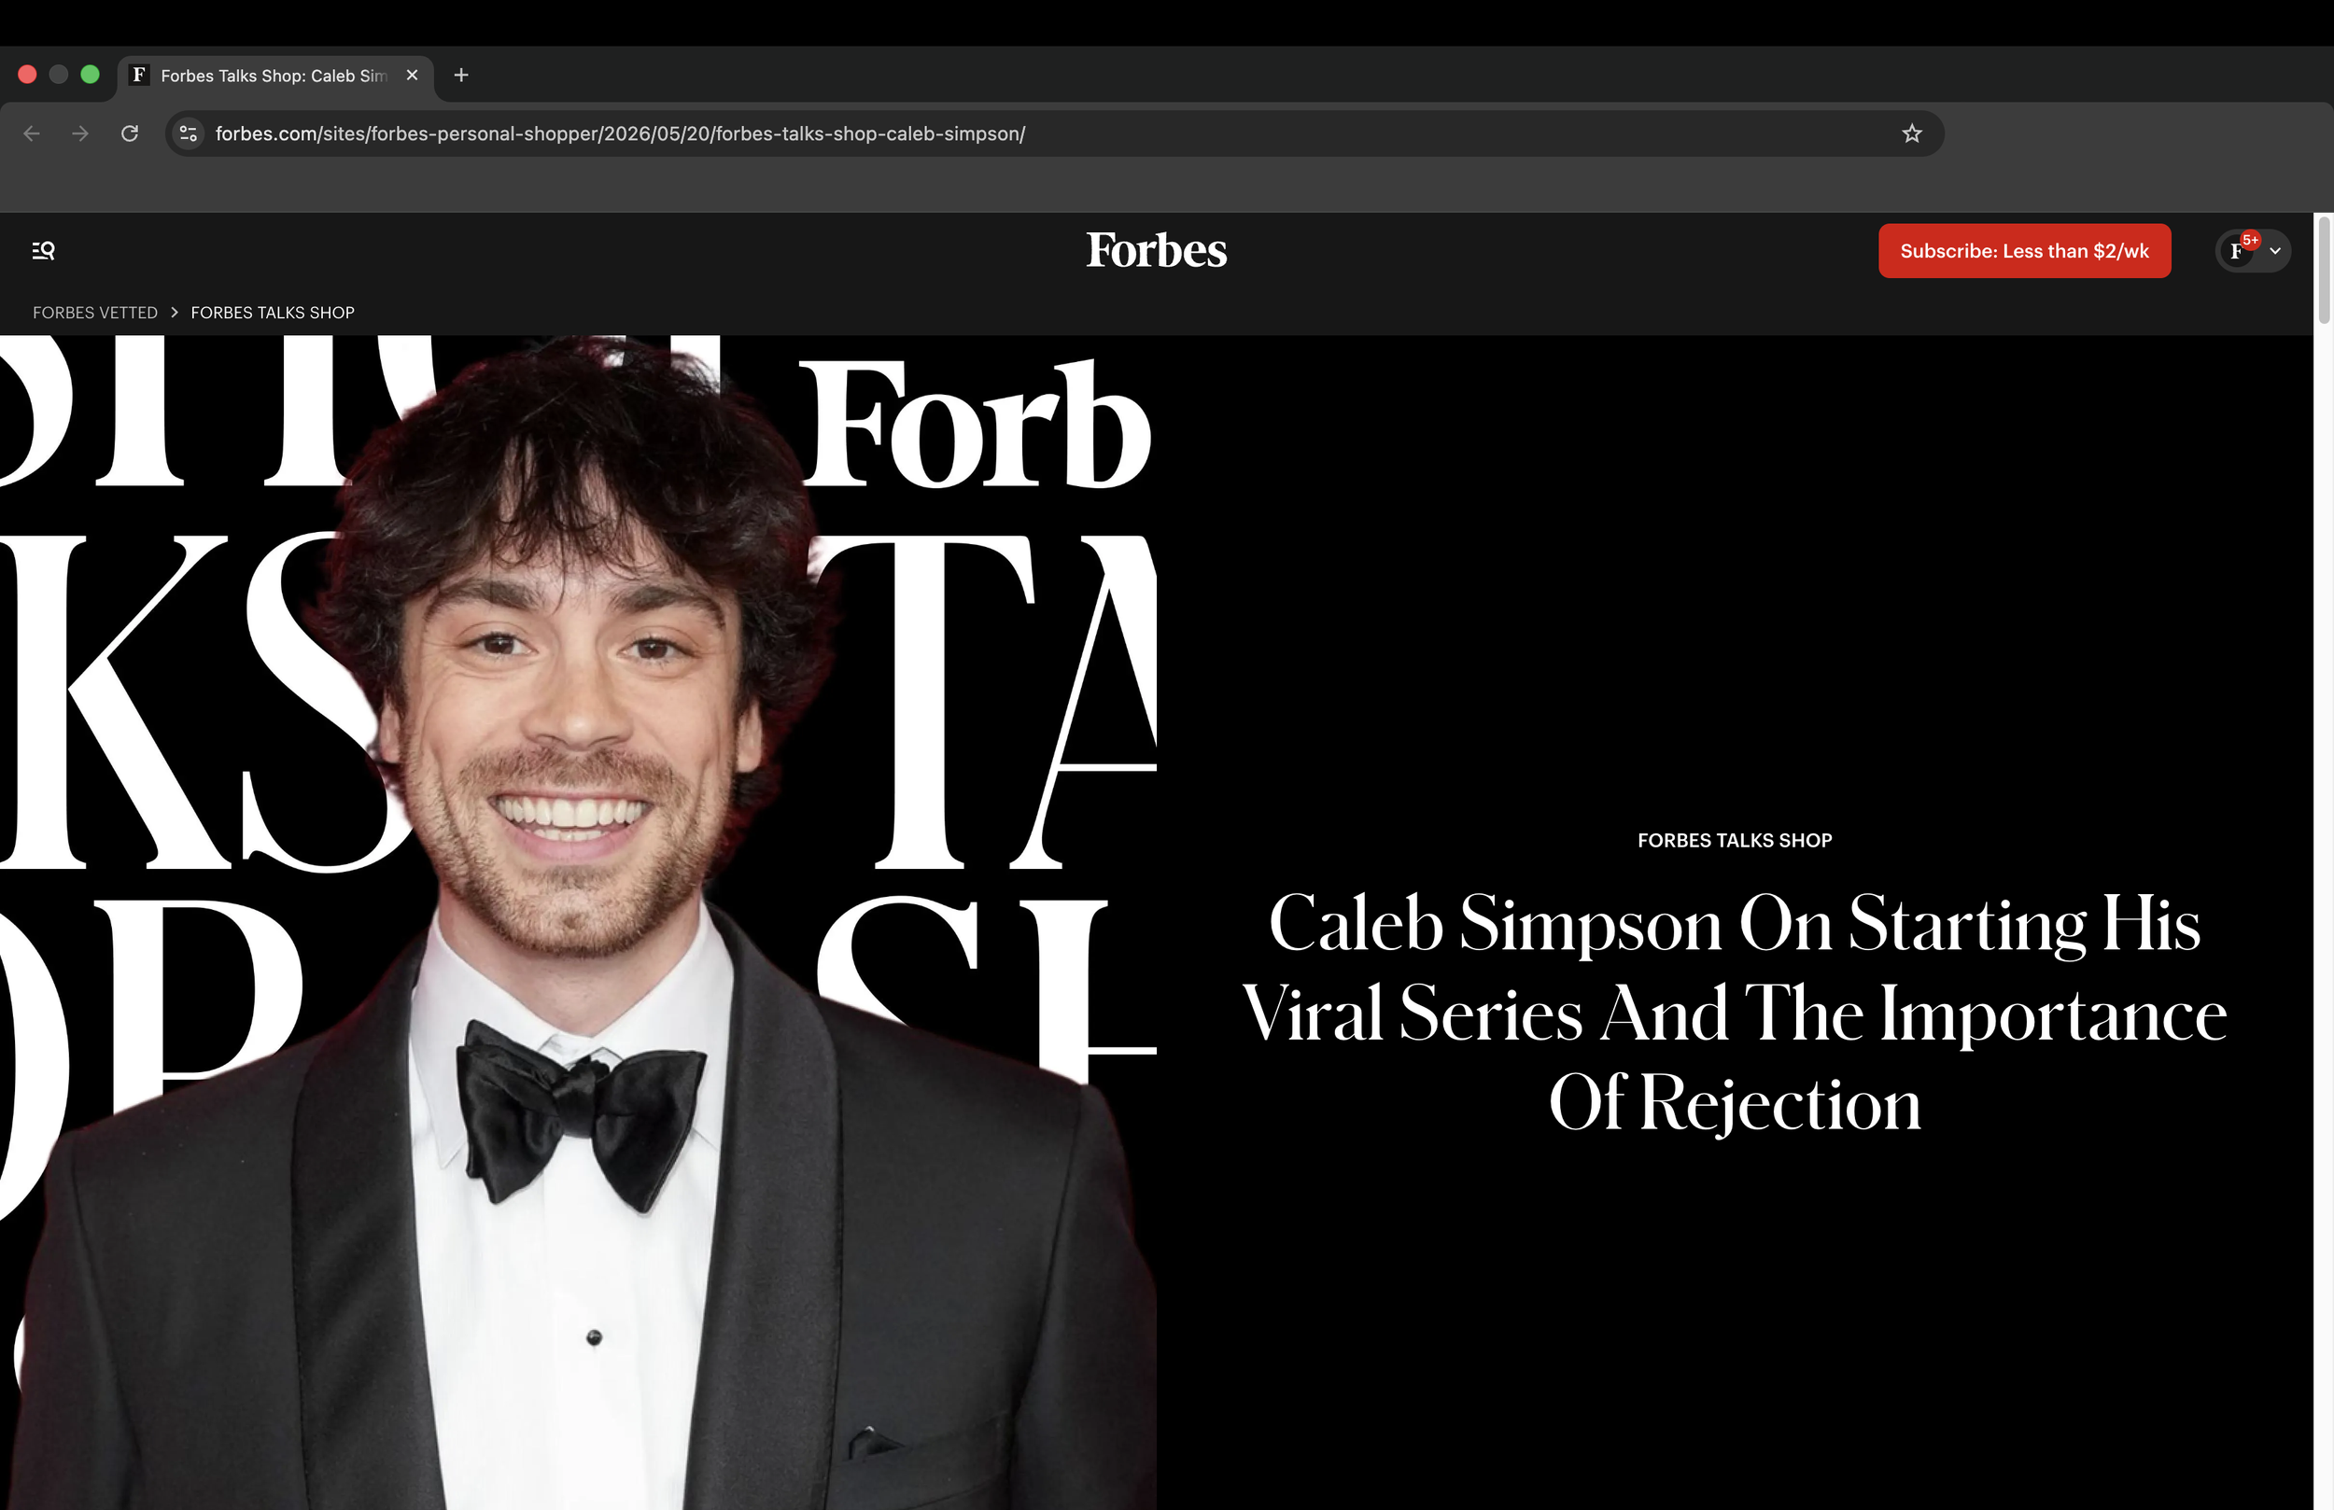Select the Forbes Talks Shop browser tab
Image resolution: width=2334 pixels, height=1510 pixels.
coord(274,76)
